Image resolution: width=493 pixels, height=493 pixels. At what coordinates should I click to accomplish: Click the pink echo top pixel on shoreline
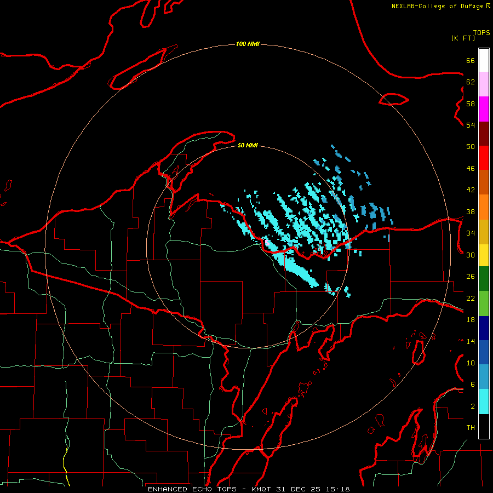[x=267, y=243]
